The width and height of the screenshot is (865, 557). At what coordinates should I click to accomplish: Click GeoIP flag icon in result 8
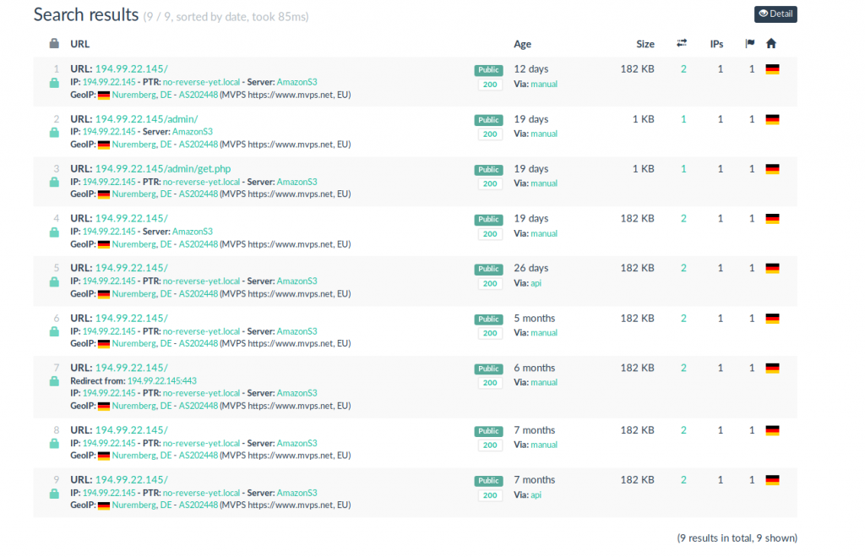[104, 456]
